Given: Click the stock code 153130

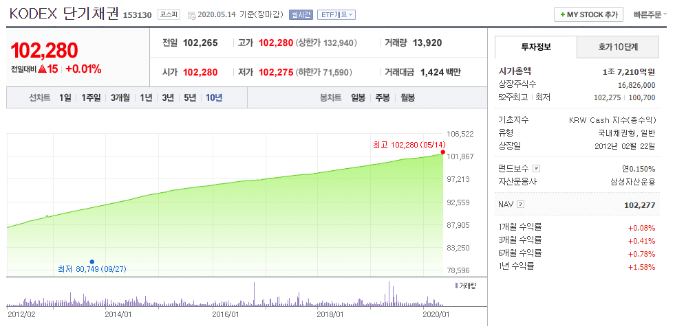Looking at the screenshot, I should coord(138,16).
